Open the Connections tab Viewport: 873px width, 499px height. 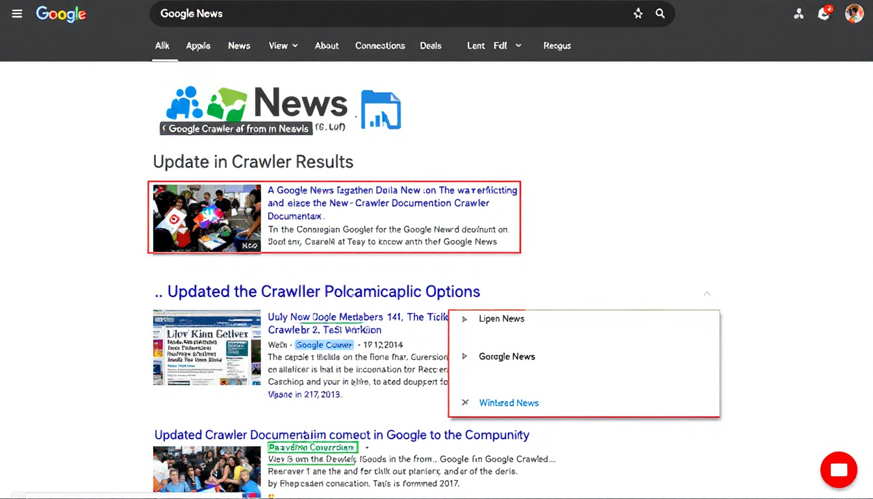pyautogui.click(x=380, y=45)
